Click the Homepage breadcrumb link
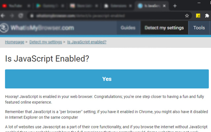The width and height of the screenshot is (211, 132). point(15,42)
